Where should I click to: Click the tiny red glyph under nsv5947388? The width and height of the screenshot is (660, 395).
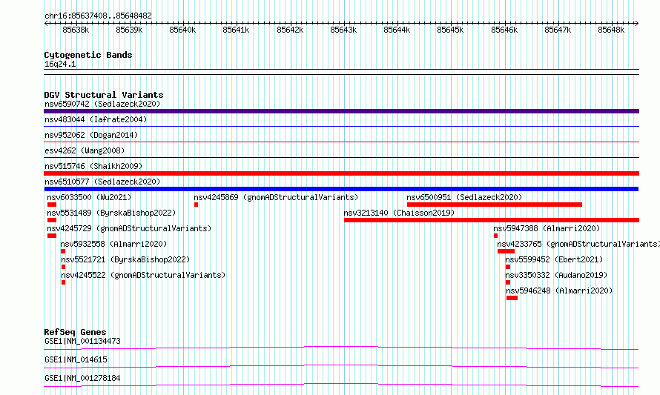(x=496, y=236)
